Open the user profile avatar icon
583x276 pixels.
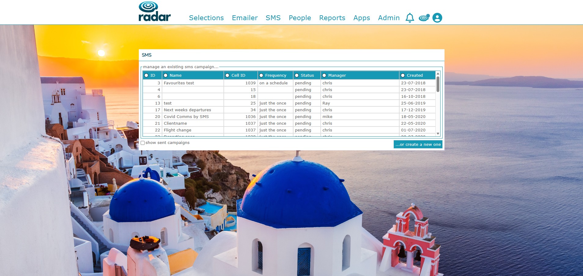click(x=437, y=18)
